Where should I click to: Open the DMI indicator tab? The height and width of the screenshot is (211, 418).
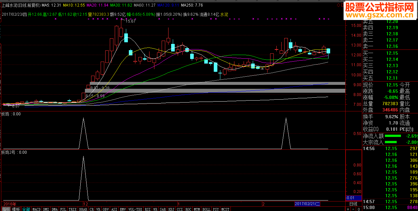tap(46, 209)
